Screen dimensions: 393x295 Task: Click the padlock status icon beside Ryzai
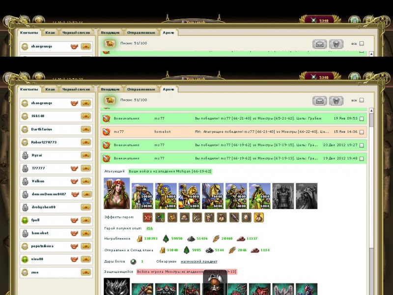tap(26, 155)
